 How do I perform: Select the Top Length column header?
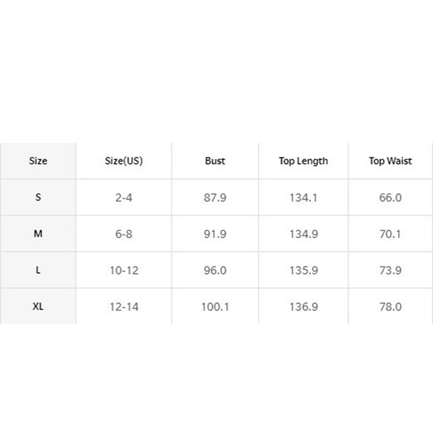click(303, 161)
